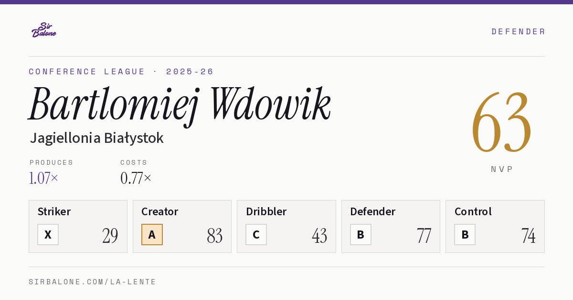Open the sirbalone.com/la-lente link
The image size is (573, 300).
(x=92, y=282)
